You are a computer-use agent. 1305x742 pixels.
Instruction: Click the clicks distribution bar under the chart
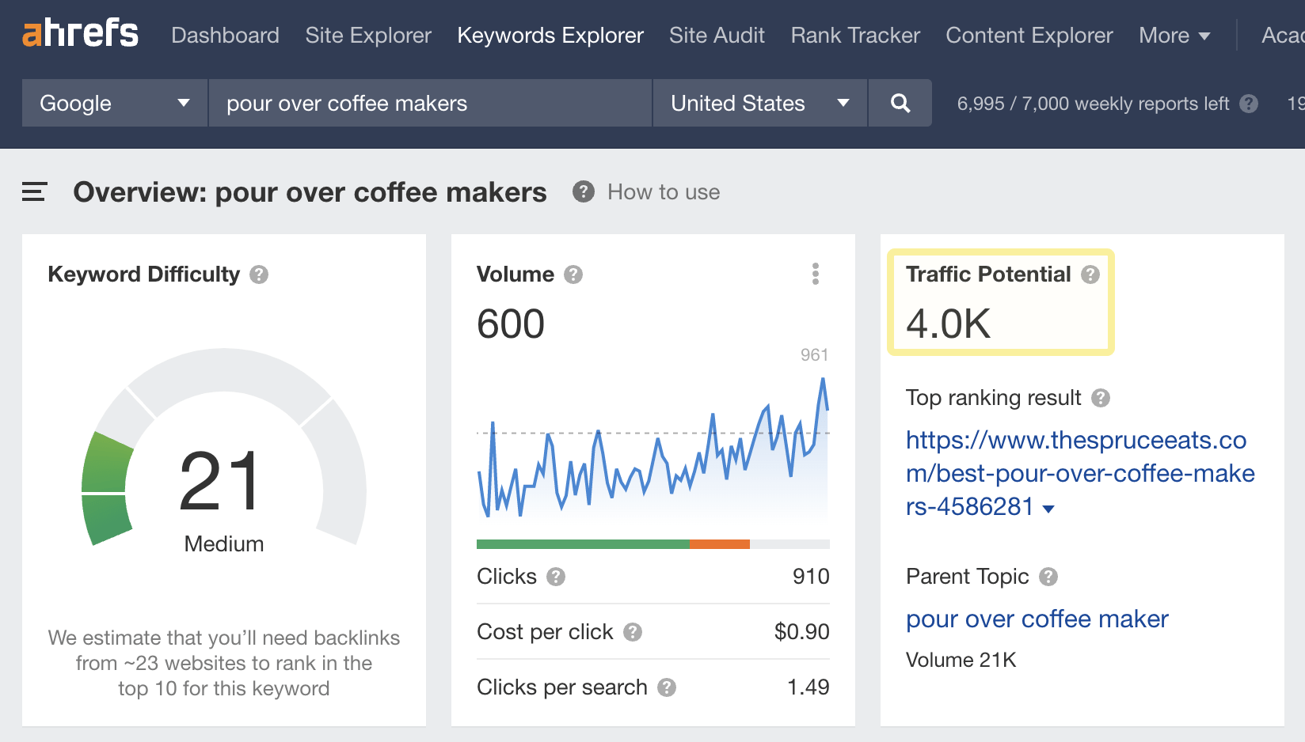point(652,543)
